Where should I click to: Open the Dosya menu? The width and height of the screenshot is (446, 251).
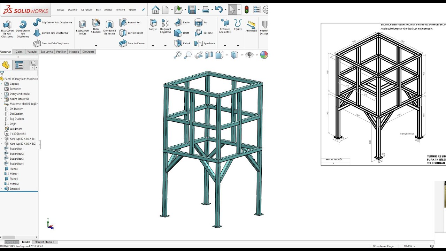(x=61, y=10)
